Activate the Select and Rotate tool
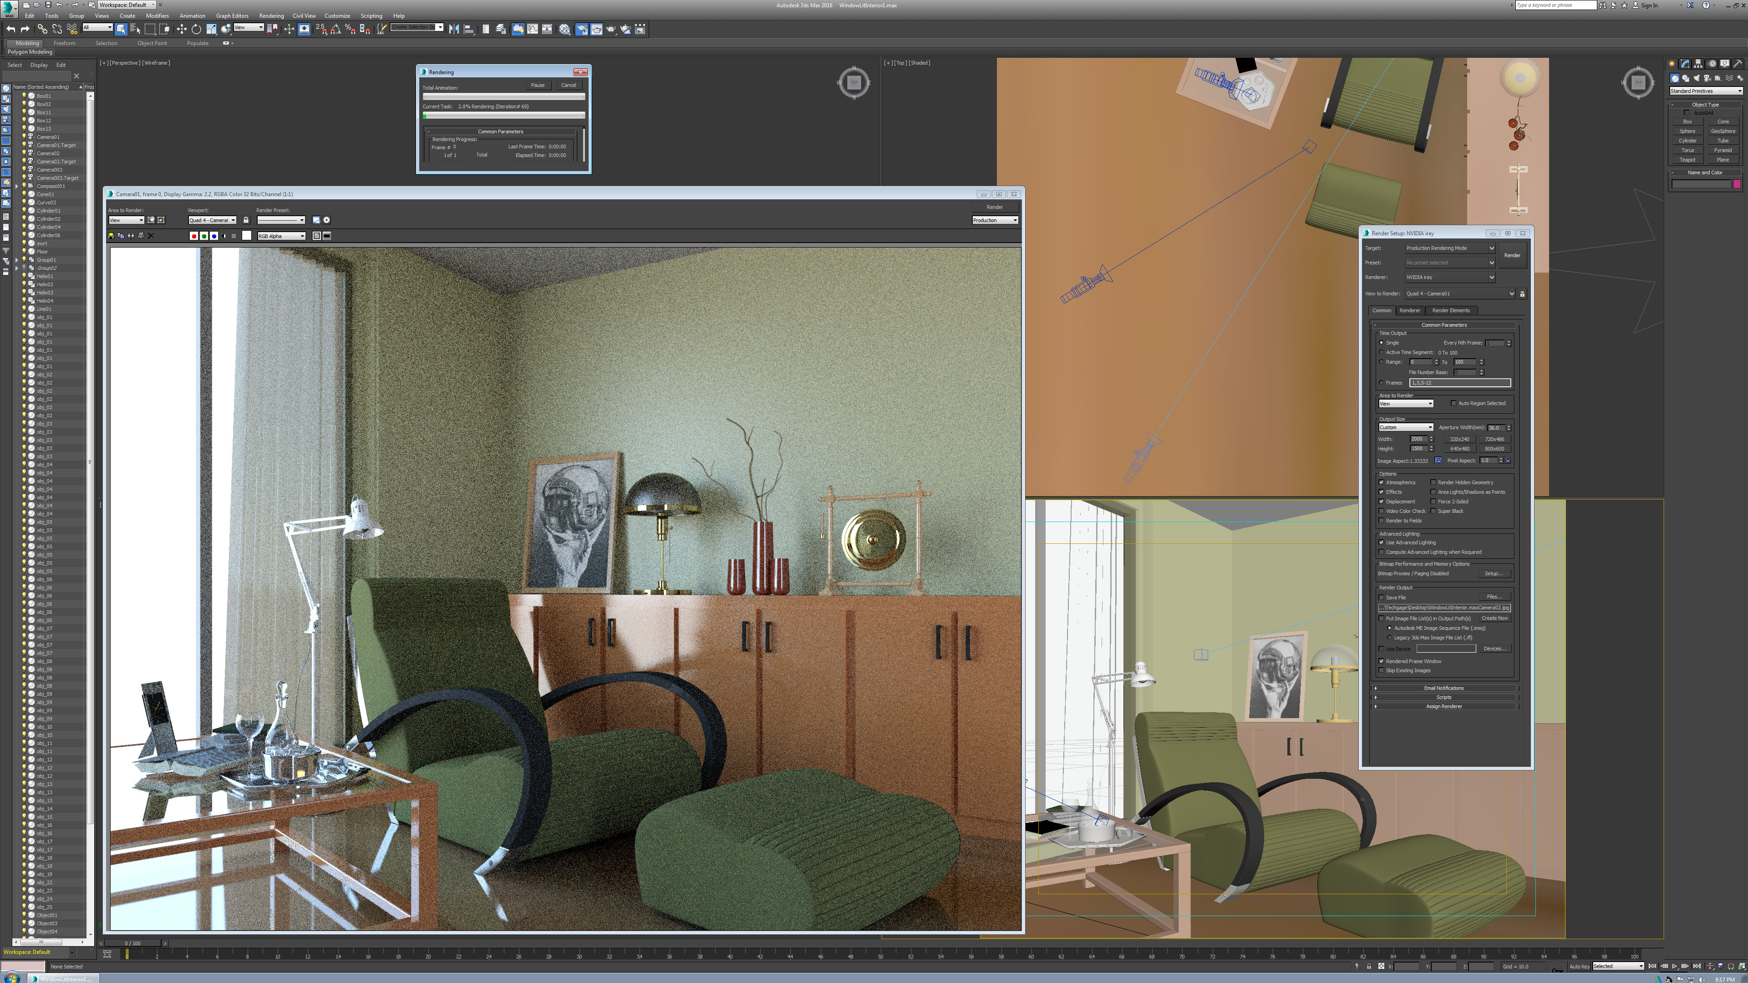 click(x=196, y=29)
